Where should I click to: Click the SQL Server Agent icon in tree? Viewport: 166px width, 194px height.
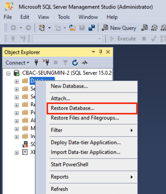(25, 144)
